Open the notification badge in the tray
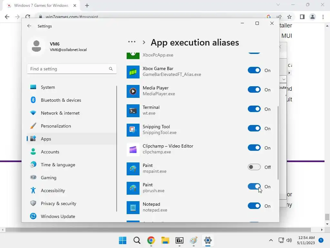 point(321,240)
